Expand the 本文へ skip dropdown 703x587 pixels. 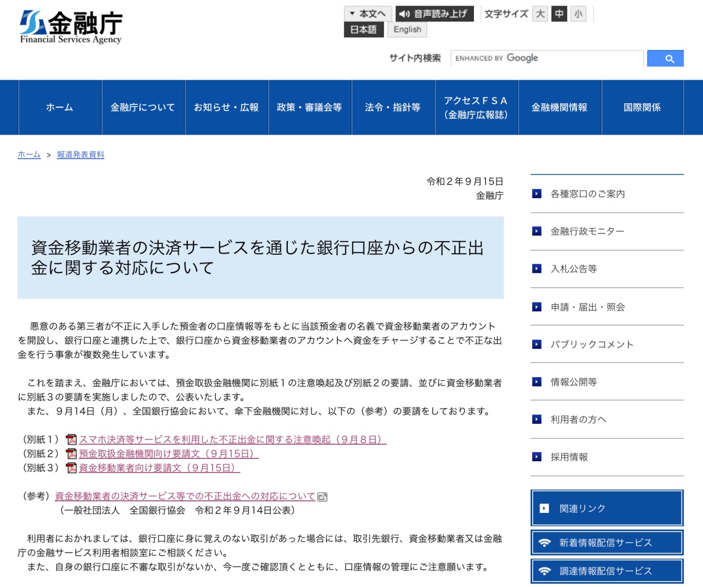click(367, 14)
